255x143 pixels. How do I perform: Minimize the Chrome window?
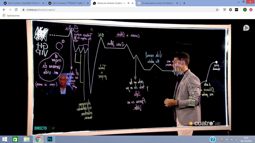tap(238, 2)
